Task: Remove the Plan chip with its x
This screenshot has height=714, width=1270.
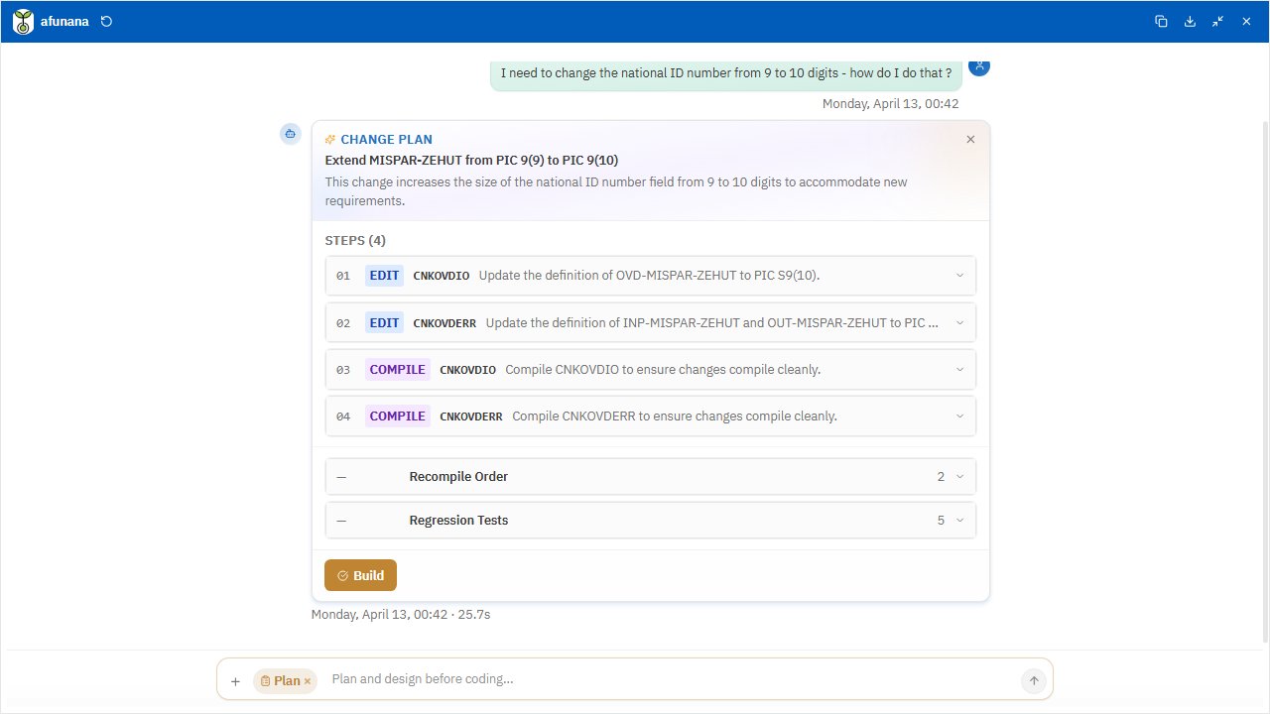Action: pos(308,681)
